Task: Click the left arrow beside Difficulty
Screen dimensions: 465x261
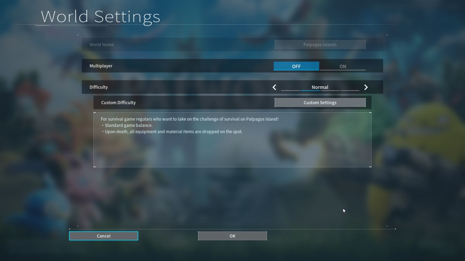Action: click(x=274, y=87)
